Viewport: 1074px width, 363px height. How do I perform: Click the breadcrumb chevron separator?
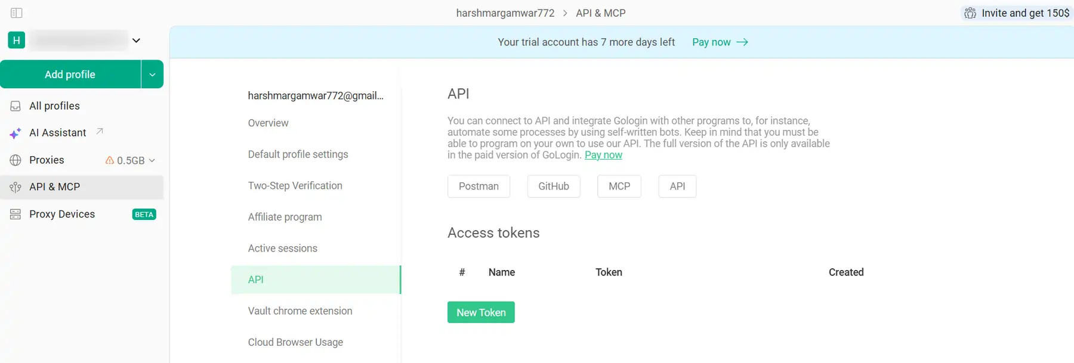click(564, 13)
